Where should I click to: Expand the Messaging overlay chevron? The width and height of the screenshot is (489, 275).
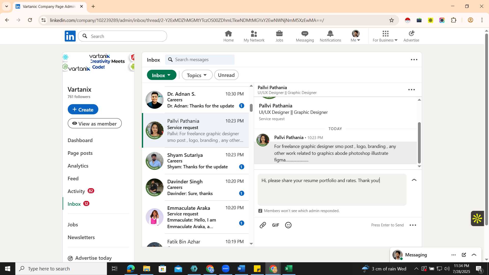(474, 255)
